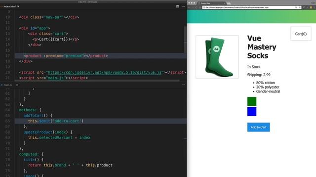Click the 'addToCart() {' line

[38, 116]
